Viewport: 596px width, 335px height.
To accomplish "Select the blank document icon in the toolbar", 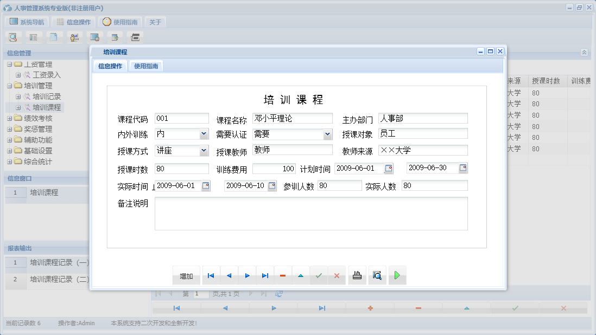I will point(53,37).
